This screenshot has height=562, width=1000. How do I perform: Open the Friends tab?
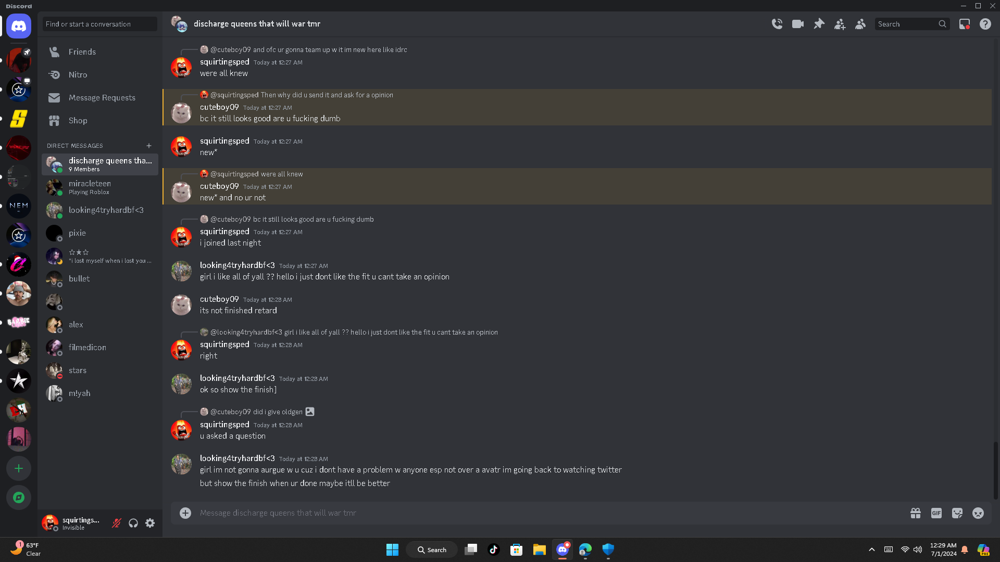coord(99,52)
